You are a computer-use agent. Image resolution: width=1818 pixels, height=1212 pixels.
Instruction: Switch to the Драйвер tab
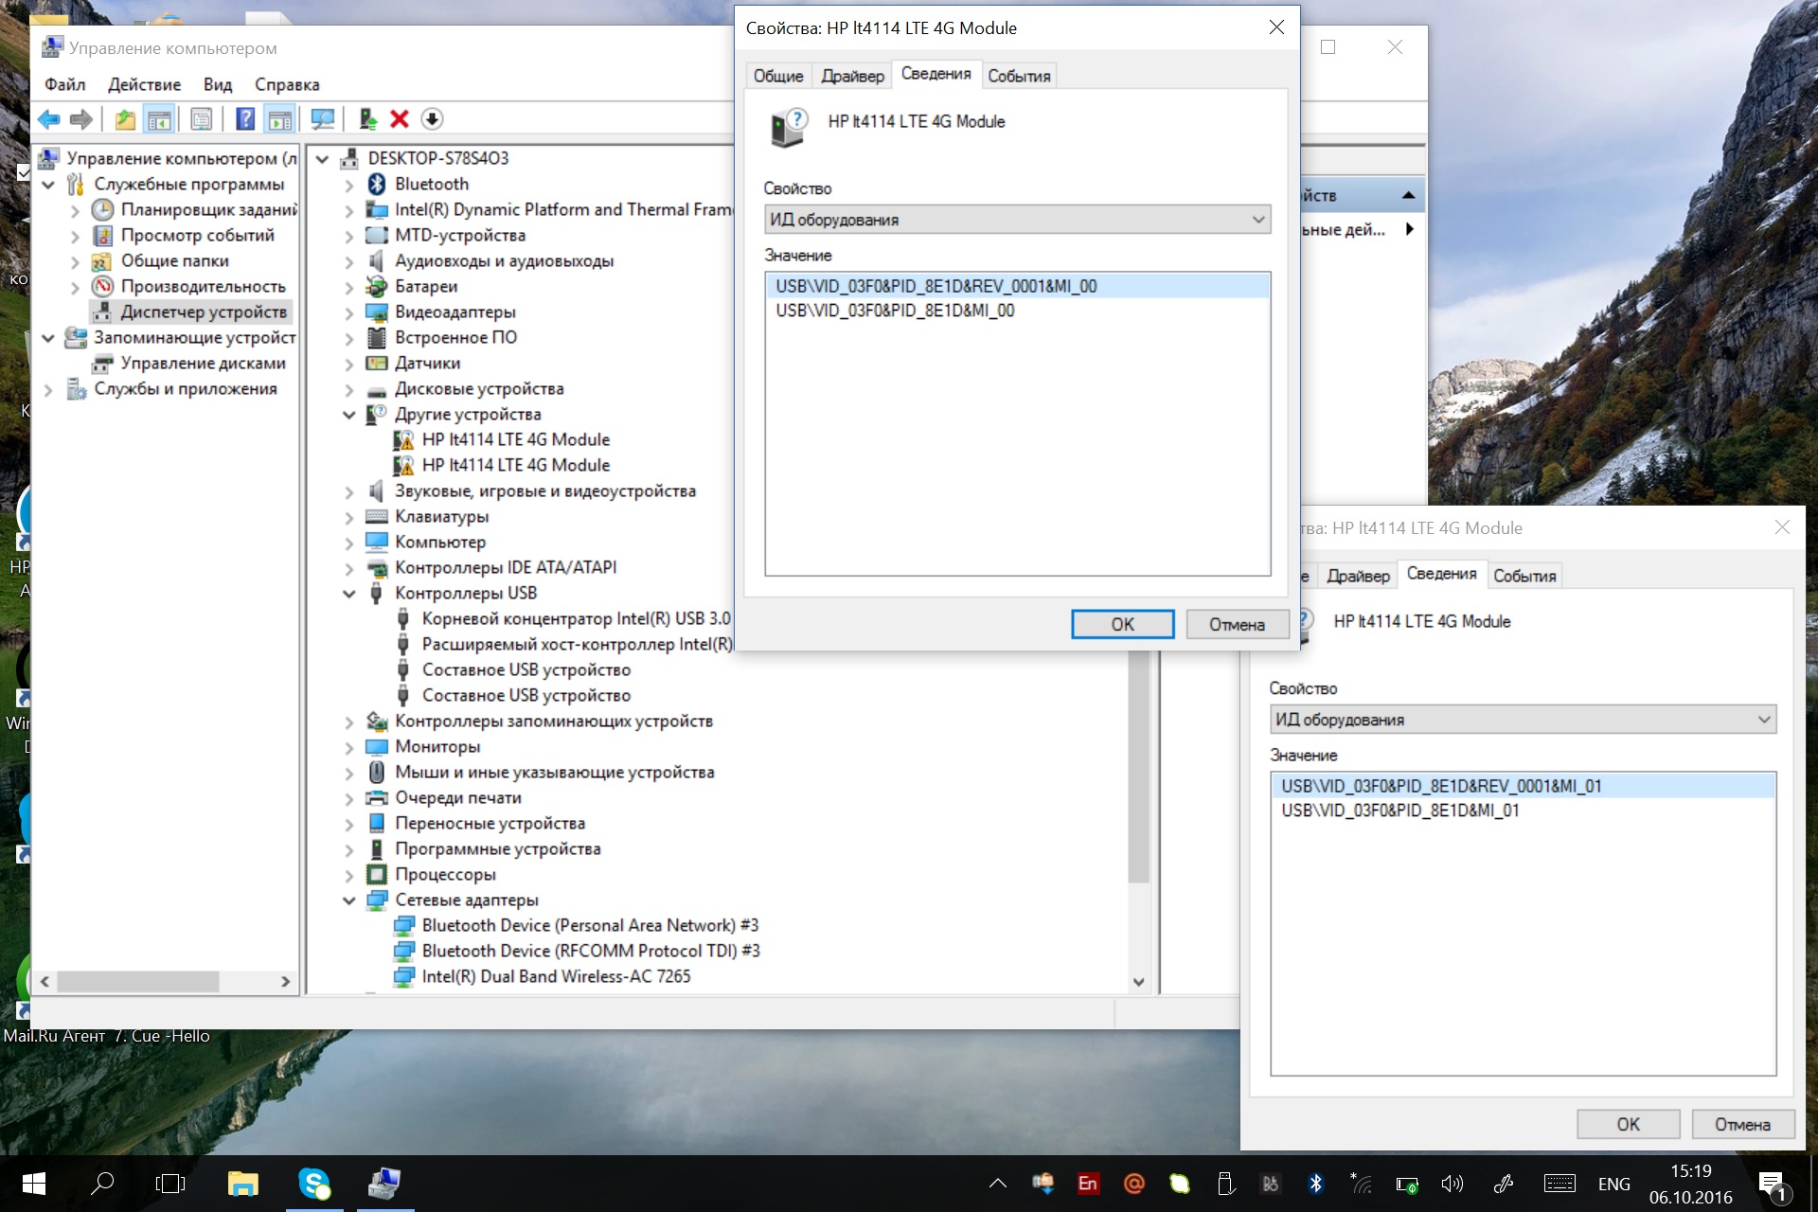852,76
